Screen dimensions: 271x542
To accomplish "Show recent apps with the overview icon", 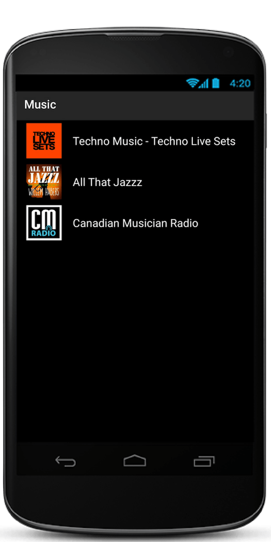I will [x=204, y=461].
